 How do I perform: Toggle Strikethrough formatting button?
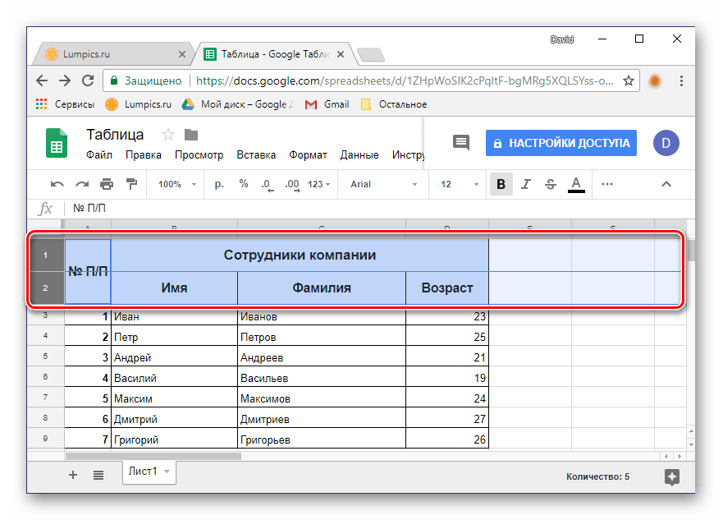pos(550,184)
